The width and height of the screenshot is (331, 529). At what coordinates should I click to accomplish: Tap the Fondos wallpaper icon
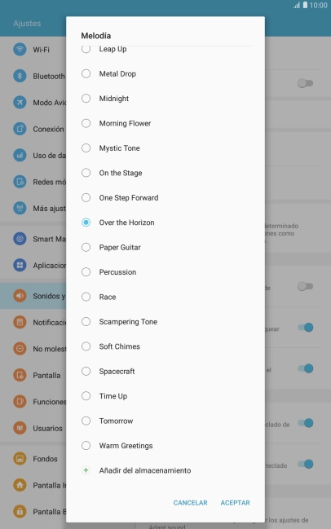pos(20,459)
